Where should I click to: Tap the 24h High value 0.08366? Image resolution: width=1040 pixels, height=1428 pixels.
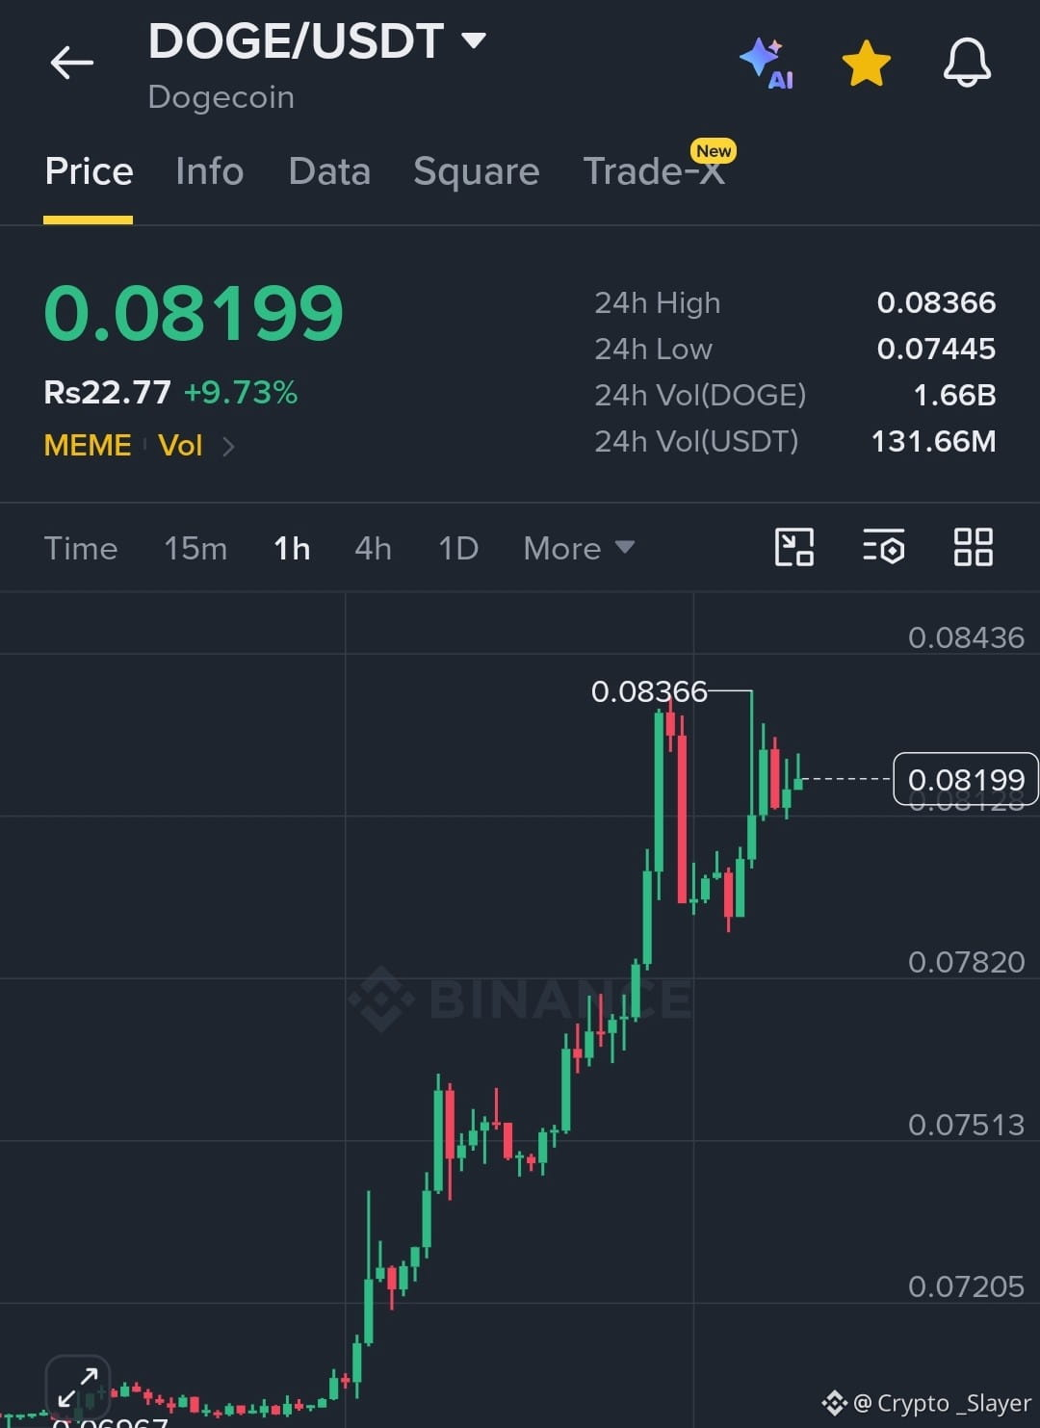pyautogui.click(x=936, y=302)
